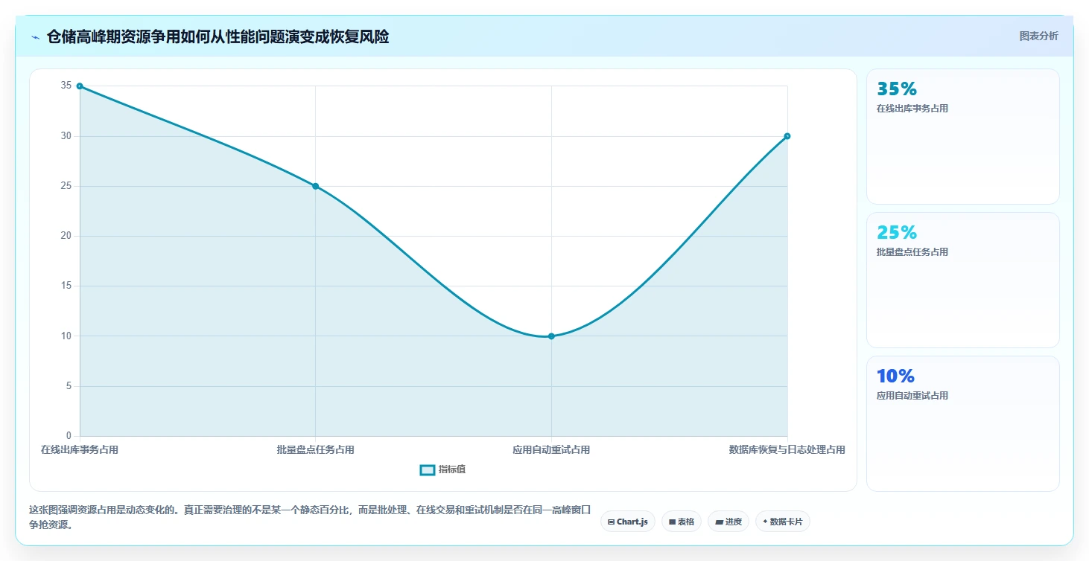Click the y-axis value 20

click(66, 236)
